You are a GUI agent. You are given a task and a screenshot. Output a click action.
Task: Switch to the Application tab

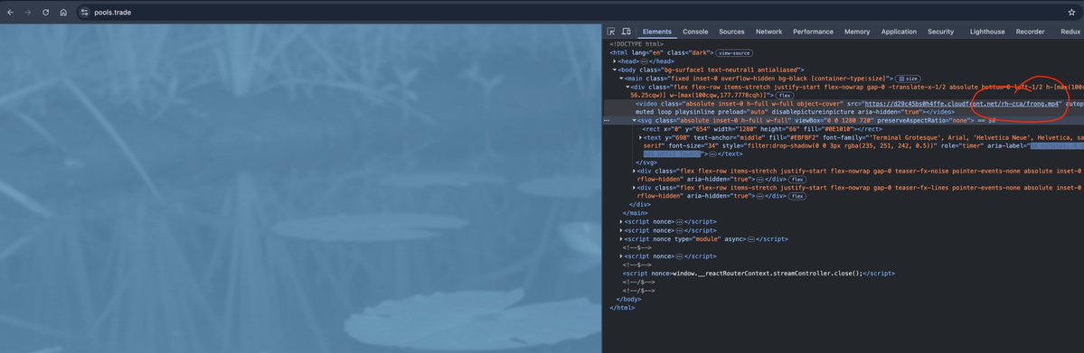click(x=899, y=32)
